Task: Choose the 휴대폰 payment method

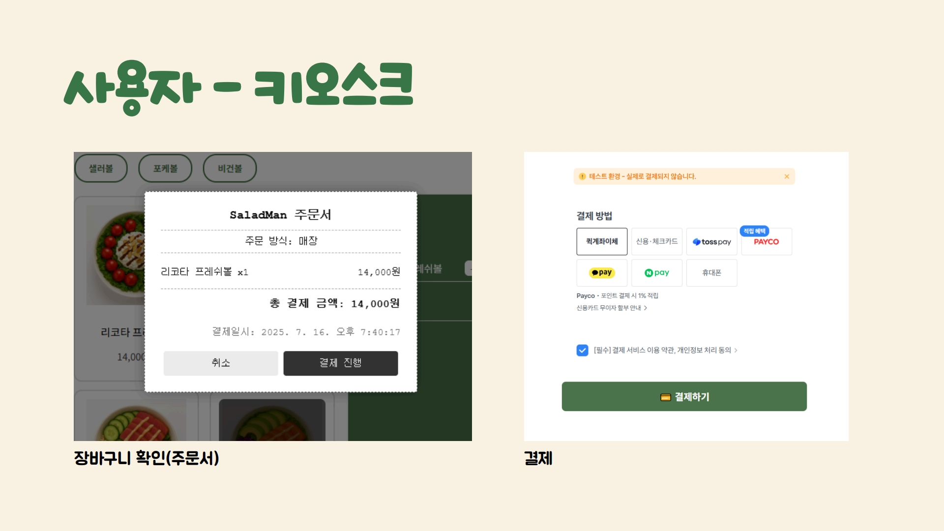Action: (x=711, y=273)
